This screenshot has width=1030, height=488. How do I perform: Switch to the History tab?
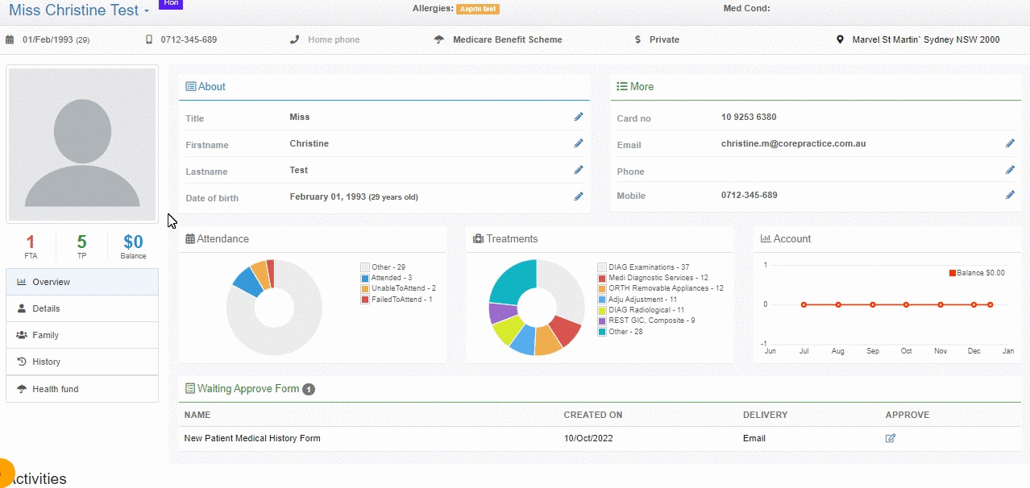coord(82,362)
